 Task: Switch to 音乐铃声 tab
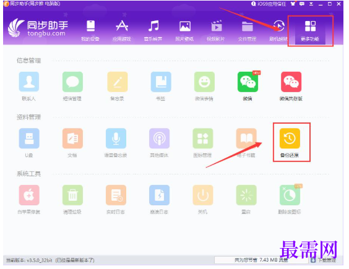[x=153, y=30]
